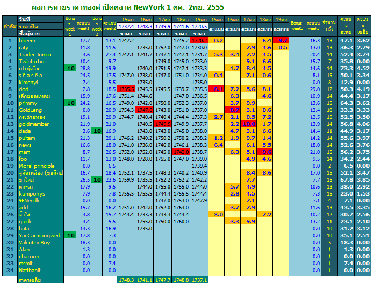
Task: Click the name 'Moral principle'
Action: (x=40, y=166)
